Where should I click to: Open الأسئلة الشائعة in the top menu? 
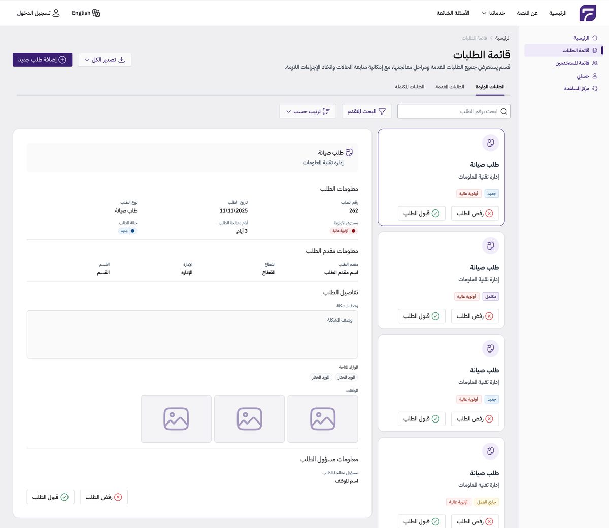[x=453, y=13]
